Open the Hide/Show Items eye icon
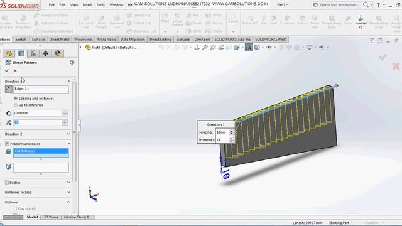Image resolution: width=402 pixels, height=226 pixels. pos(269,48)
